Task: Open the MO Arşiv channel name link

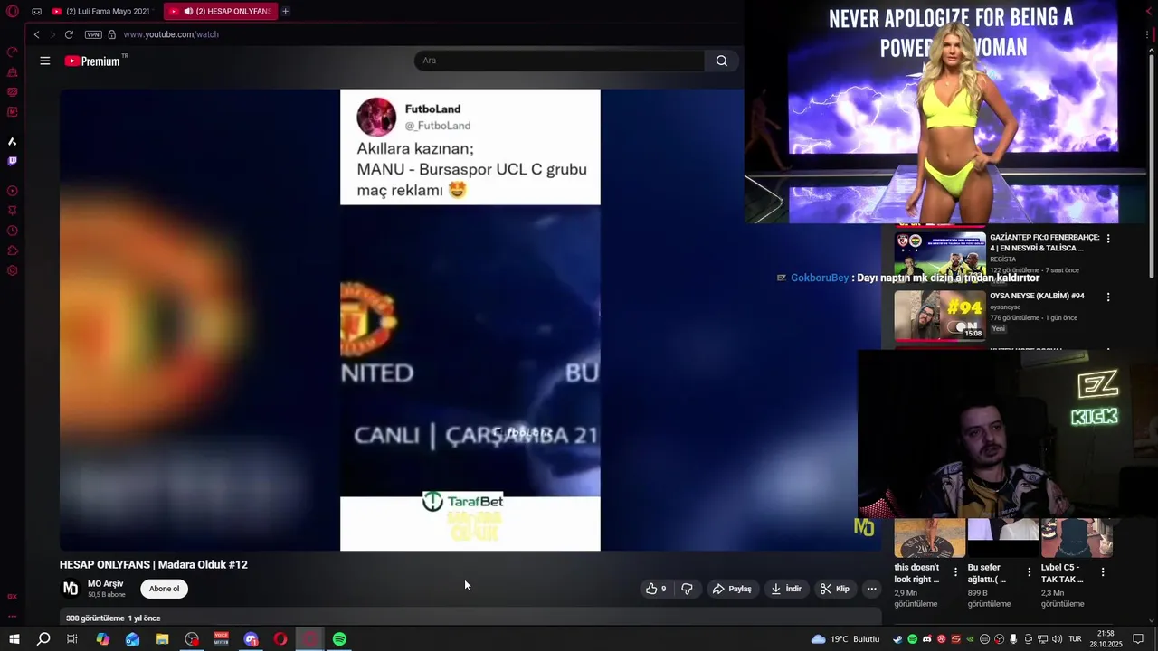Action: click(105, 584)
